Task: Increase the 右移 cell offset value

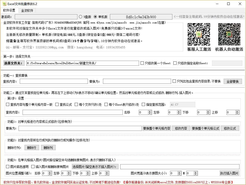Action: click(x=150, y=111)
